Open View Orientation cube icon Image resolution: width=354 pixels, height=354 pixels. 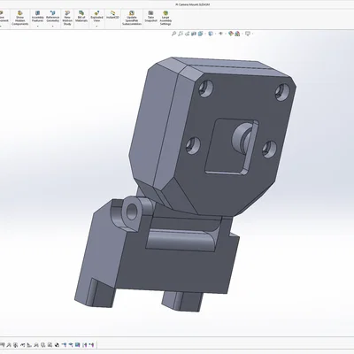(201, 34)
